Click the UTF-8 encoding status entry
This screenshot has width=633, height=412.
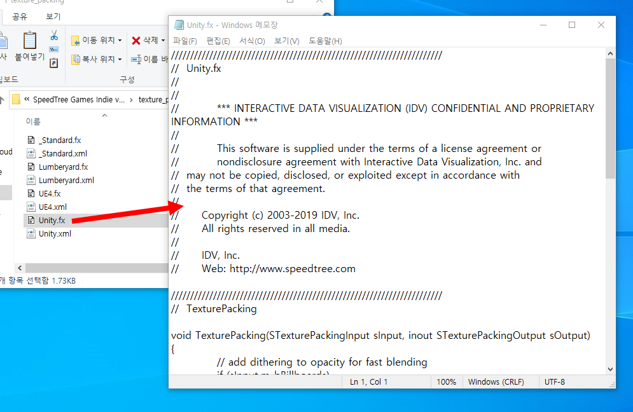point(555,381)
